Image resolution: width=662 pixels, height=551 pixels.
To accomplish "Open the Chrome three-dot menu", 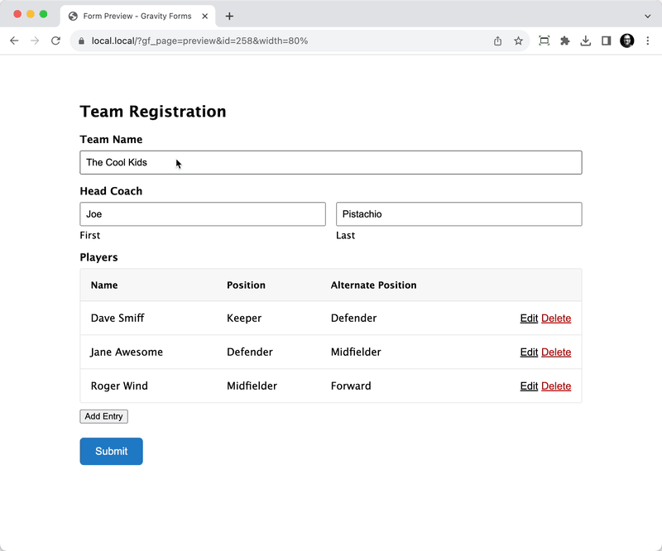I will (648, 41).
